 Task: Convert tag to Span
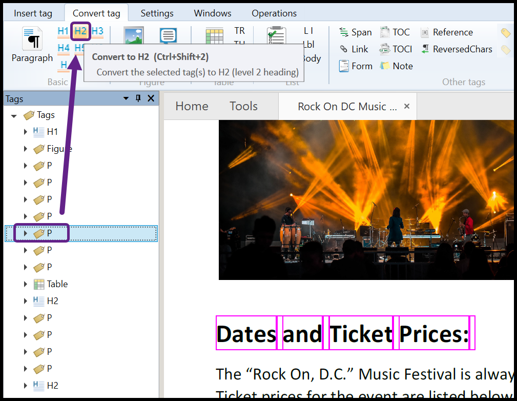click(x=356, y=32)
